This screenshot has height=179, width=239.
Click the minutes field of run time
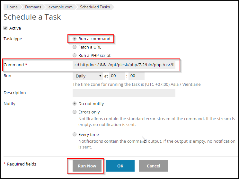pyautogui.click(x=136, y=76)
